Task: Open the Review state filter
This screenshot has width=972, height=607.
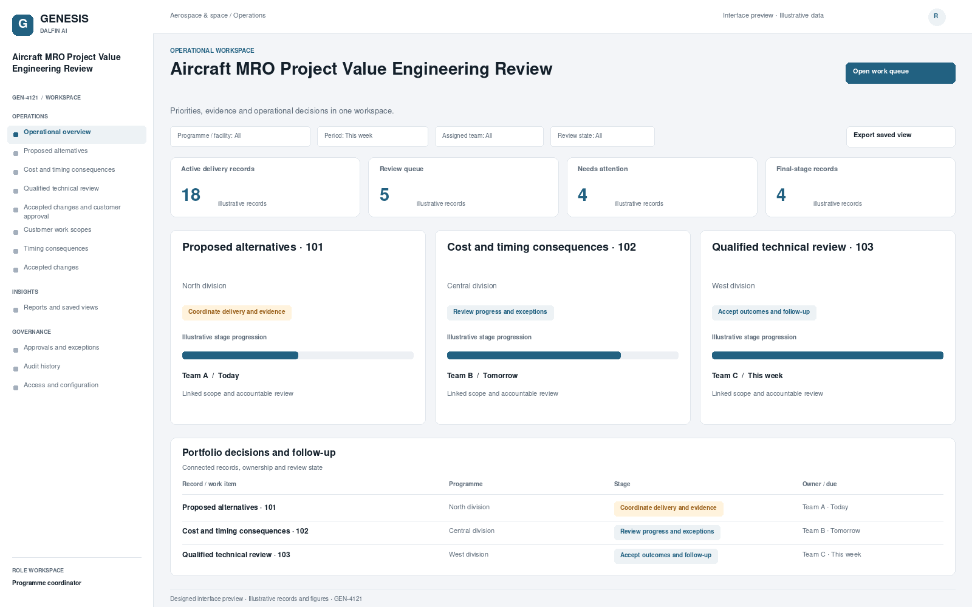Action: (602, 137)
